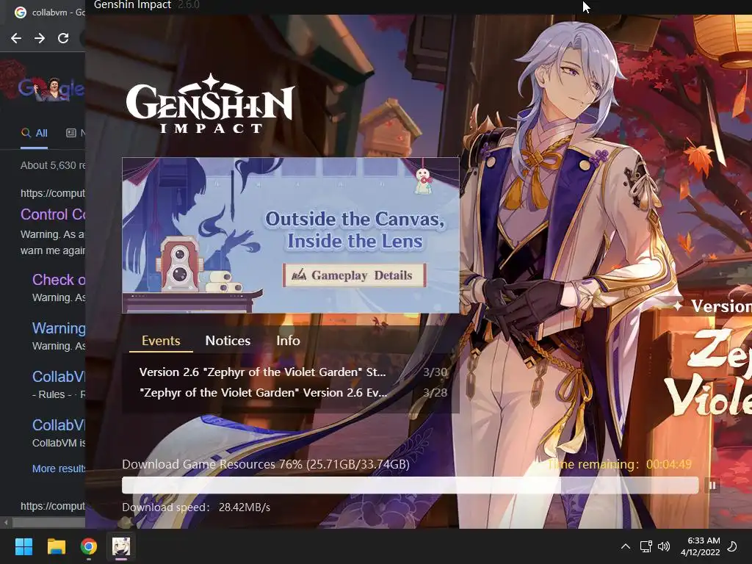Click the Chrome taskbar icon
Viewport: 752px width, 564px height.
(89, 546)
